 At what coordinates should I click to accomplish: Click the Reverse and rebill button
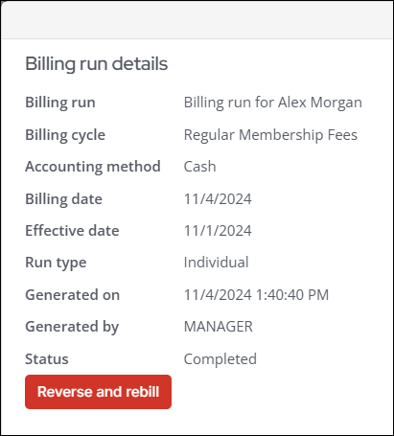[x=98, y=392]
